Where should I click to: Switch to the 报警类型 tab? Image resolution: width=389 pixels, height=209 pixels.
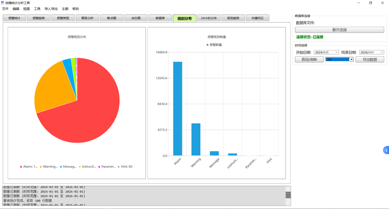pyautogui.click(x=63, y=18)
